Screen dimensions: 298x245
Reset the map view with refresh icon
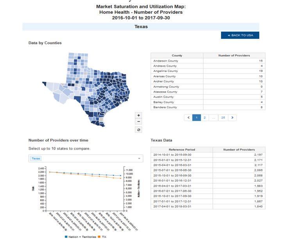click(138, 130)
